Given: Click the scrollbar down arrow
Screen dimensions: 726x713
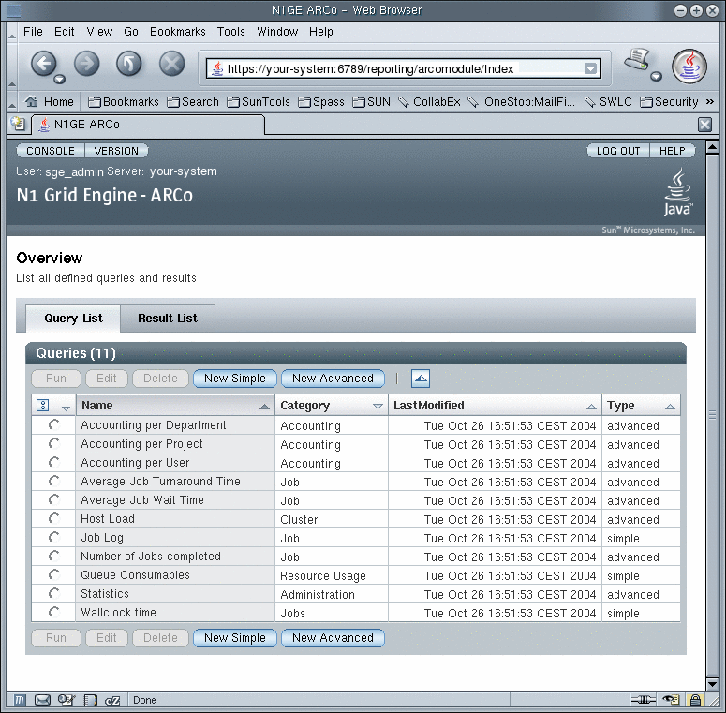Looking at the screenshot, I should [x=712, y=683].
